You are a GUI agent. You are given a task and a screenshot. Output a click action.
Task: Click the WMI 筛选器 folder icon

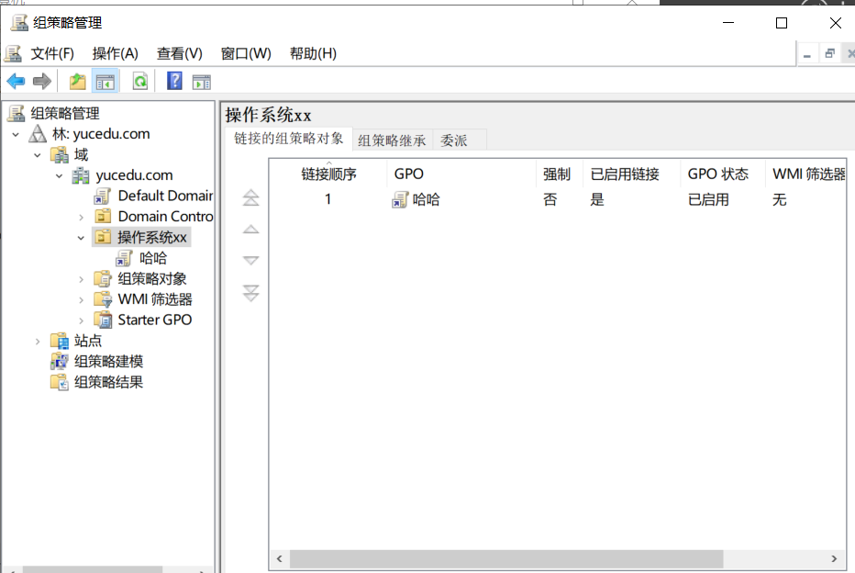[x=103, y=299]
